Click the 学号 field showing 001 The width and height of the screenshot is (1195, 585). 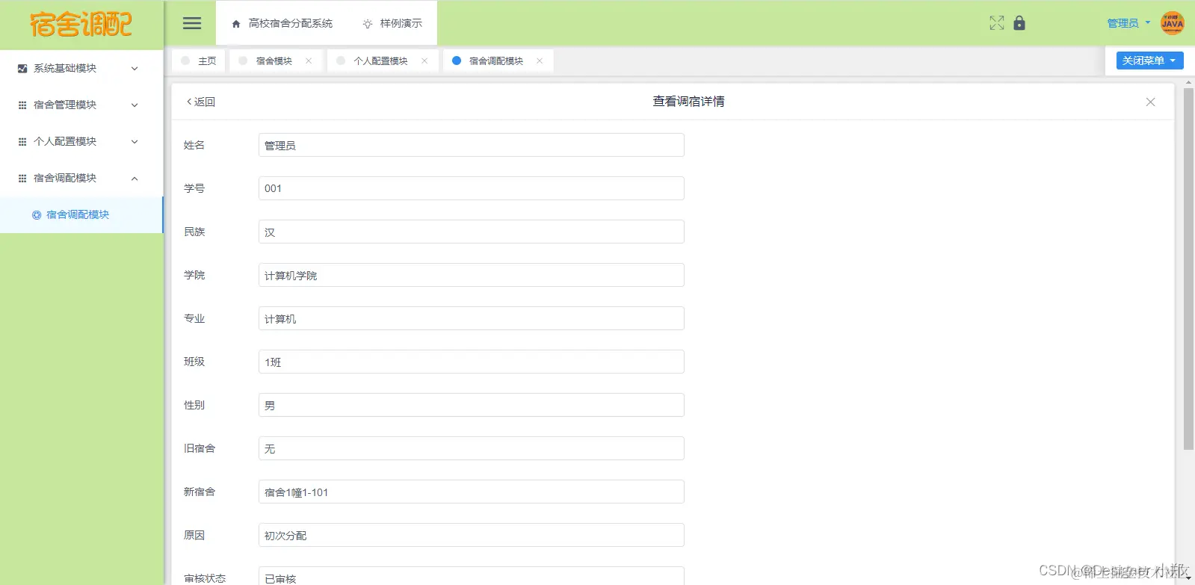(x=471, y=188)
